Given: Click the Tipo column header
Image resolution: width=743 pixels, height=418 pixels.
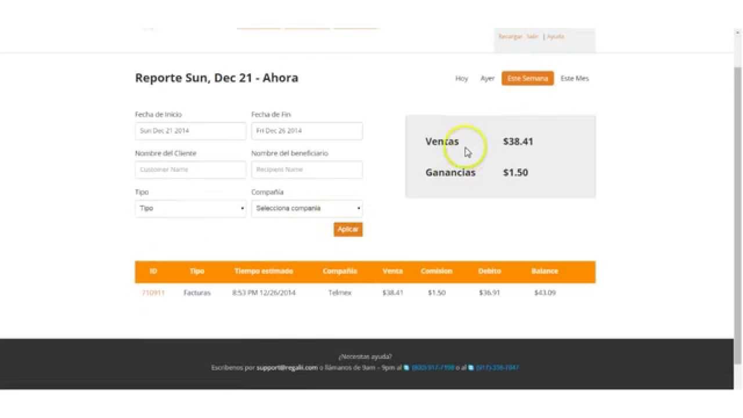Looking at the screenshot, I should (197, 271).
